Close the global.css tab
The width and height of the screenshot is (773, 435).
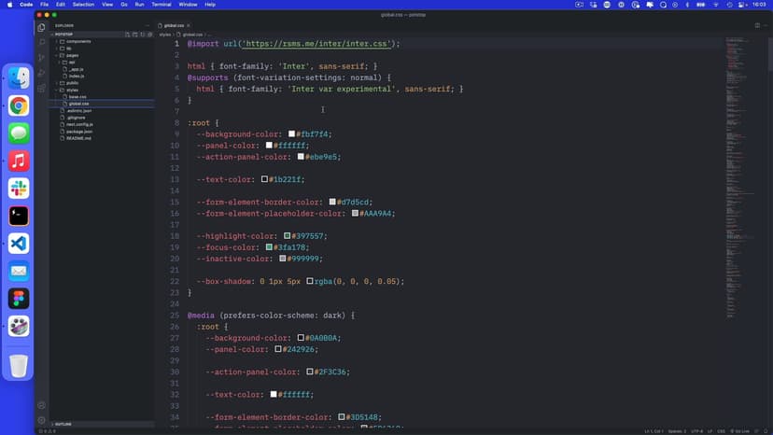(190, 25)
